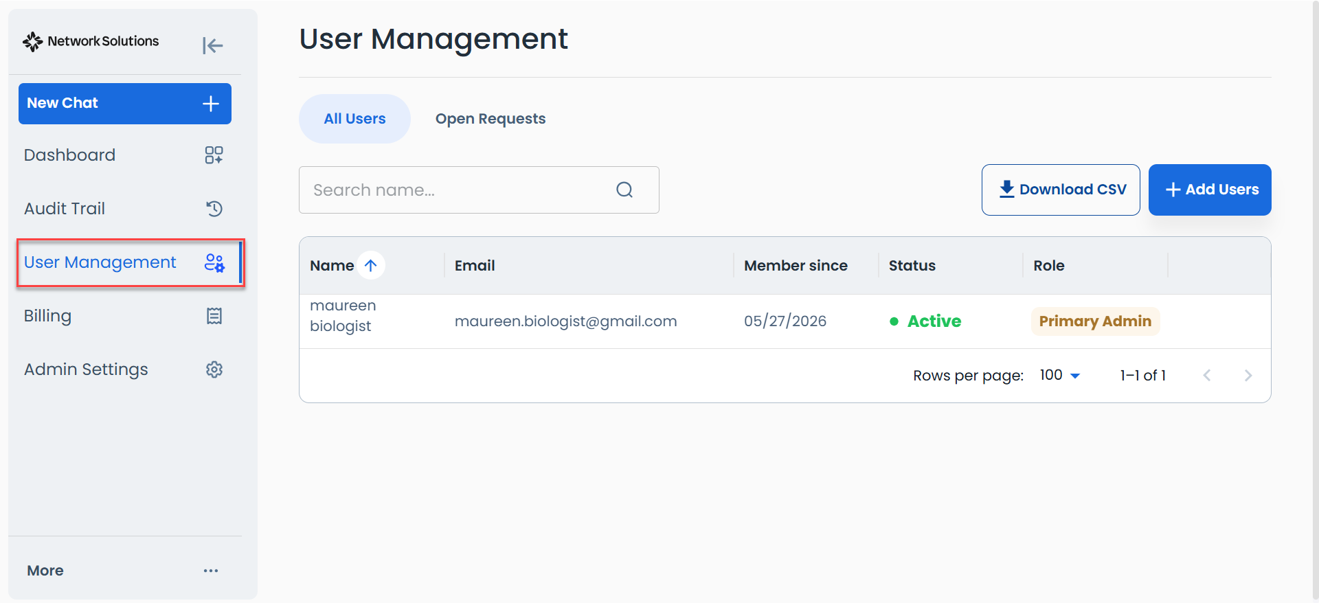Sort by Name using arrow icon
Image resolution: width=1319 pixels, height=603 pixels.
(x=371, y=266)
